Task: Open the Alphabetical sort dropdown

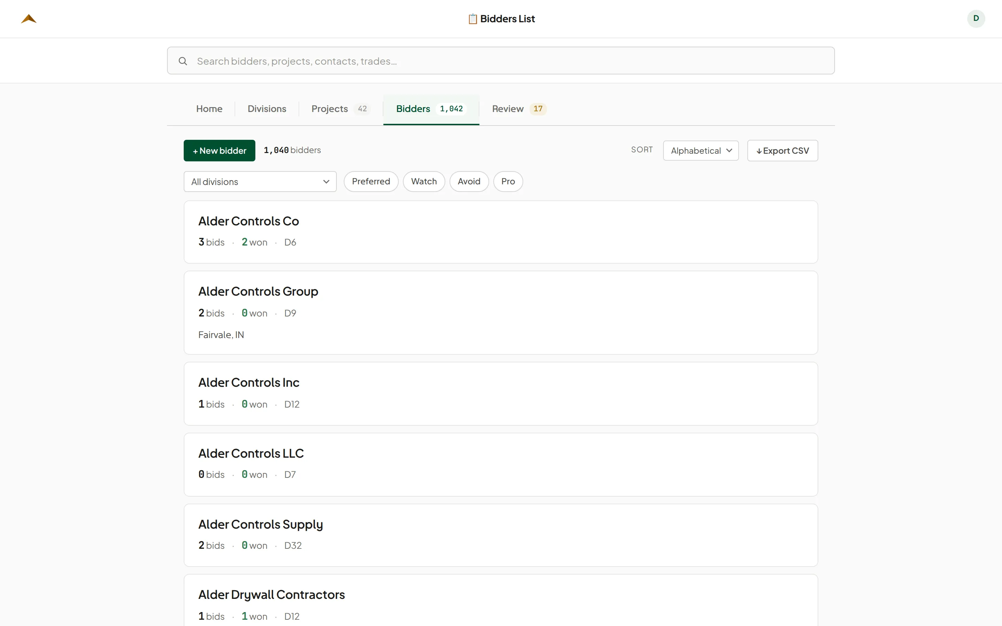Action: point(701,151)
